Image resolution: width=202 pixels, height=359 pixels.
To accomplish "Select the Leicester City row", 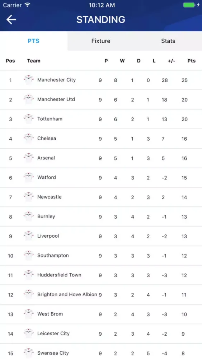I will 101,334.
